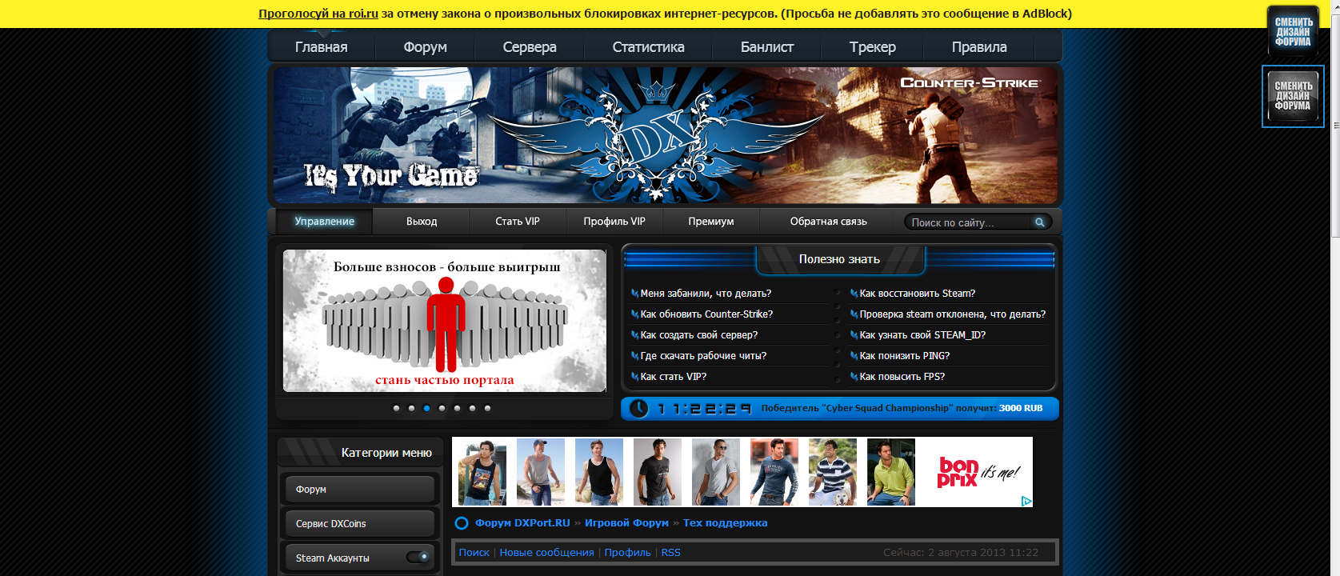Select the fourth slider dot
Viewport: 1340px width, 576px height.
click(442, 408)
